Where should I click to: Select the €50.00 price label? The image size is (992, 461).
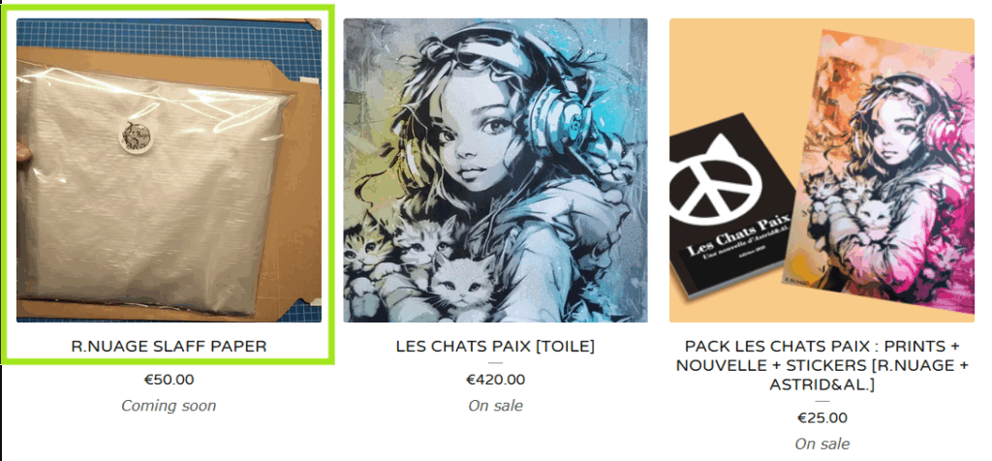[x=169, y=380]
